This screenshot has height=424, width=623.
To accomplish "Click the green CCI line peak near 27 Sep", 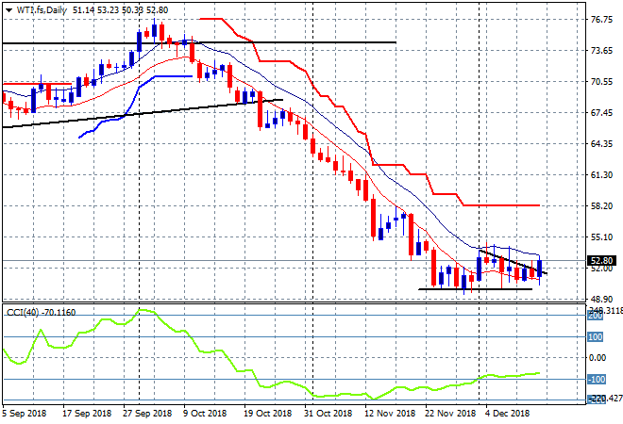I will coord(143,310).
